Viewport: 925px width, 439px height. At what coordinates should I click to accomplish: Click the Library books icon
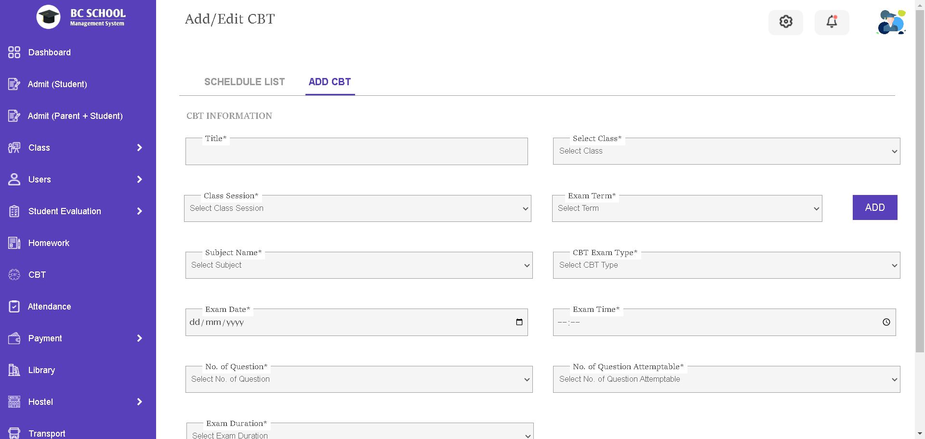pyautogui.click(x=14, y=370)
